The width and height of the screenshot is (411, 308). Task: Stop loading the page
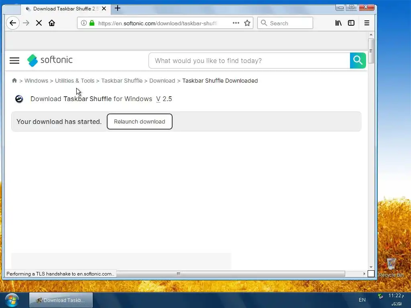[39, 23]
